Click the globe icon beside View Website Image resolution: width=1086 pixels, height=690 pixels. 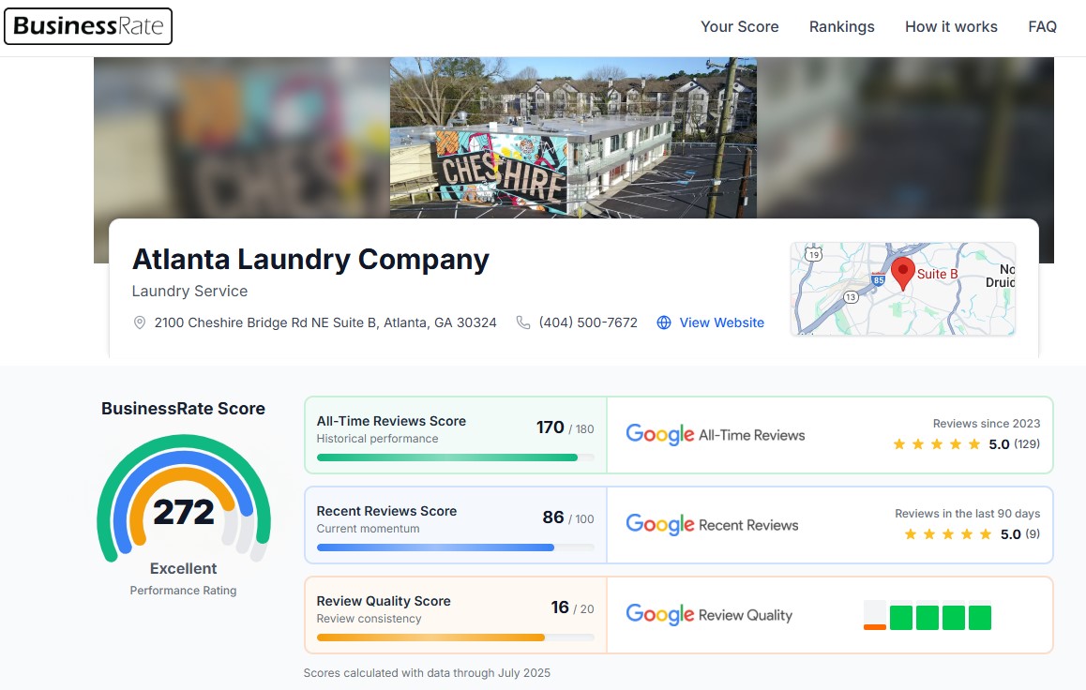(x=664, y=322)
